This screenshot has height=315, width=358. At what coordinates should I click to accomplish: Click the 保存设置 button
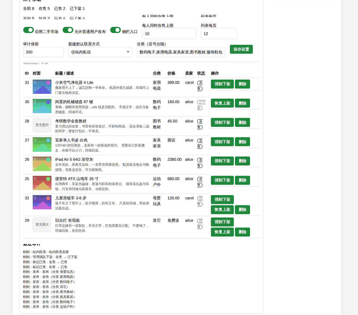241,49
